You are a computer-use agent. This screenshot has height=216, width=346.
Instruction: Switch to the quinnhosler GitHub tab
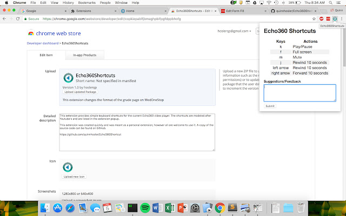click(x=294, y=11)
